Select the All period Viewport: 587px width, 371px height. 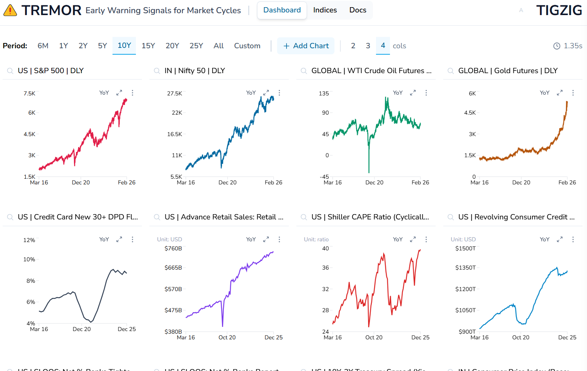[219, 46]
